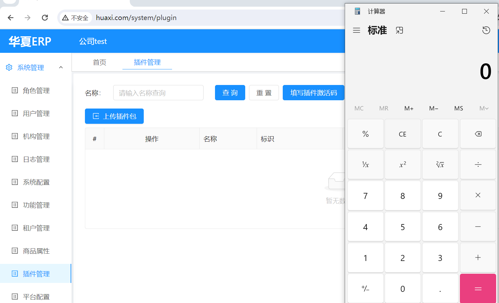Click the 上传插件包 upload button
Image resolution: width=499 pixels, height=303 pixels.
point(114,116)
